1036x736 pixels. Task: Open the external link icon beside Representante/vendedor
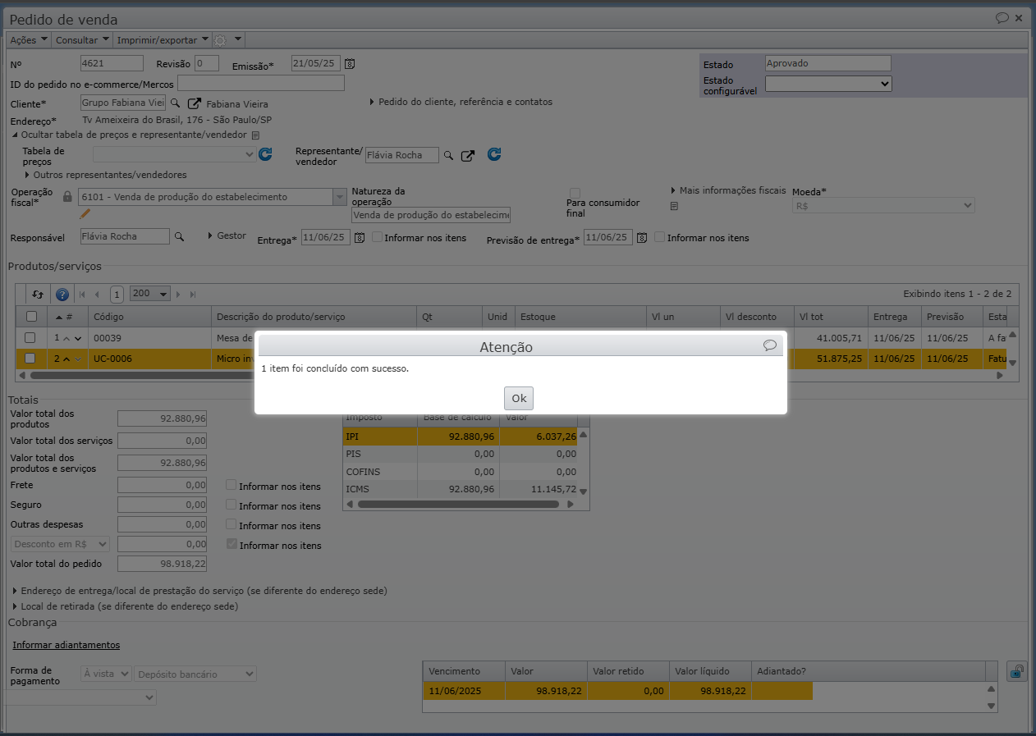pyautogui.click(x=467, y=155)
